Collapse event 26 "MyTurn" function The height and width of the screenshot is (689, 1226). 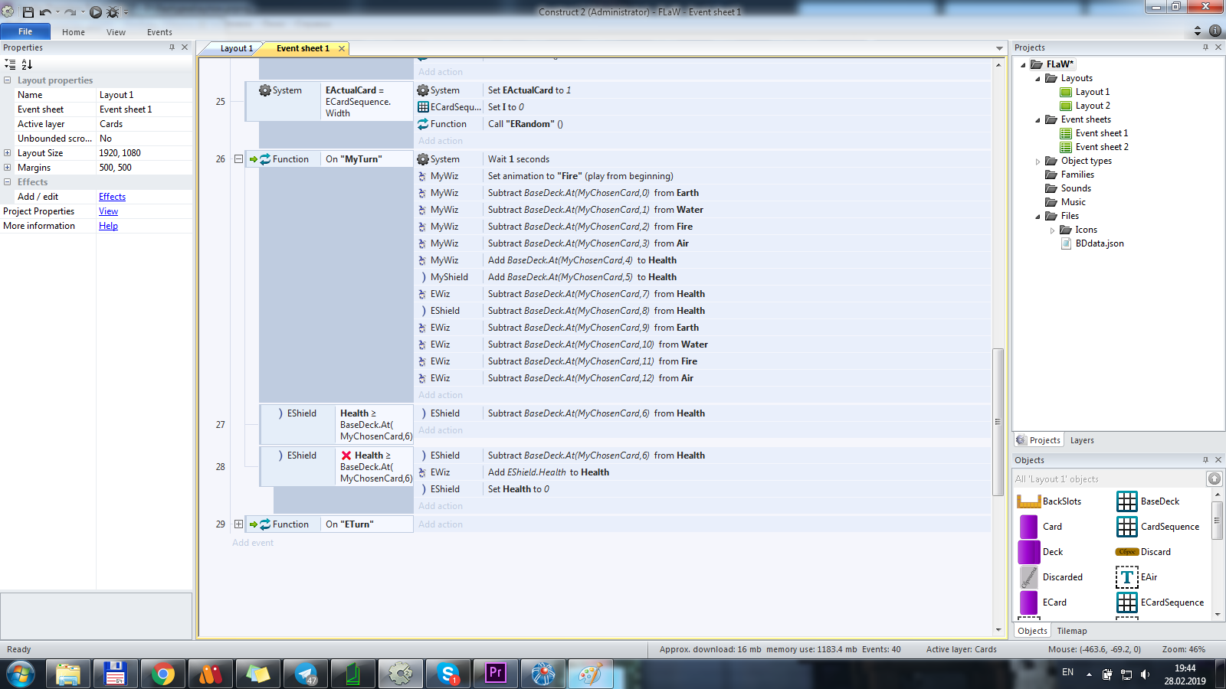point(238,159)
